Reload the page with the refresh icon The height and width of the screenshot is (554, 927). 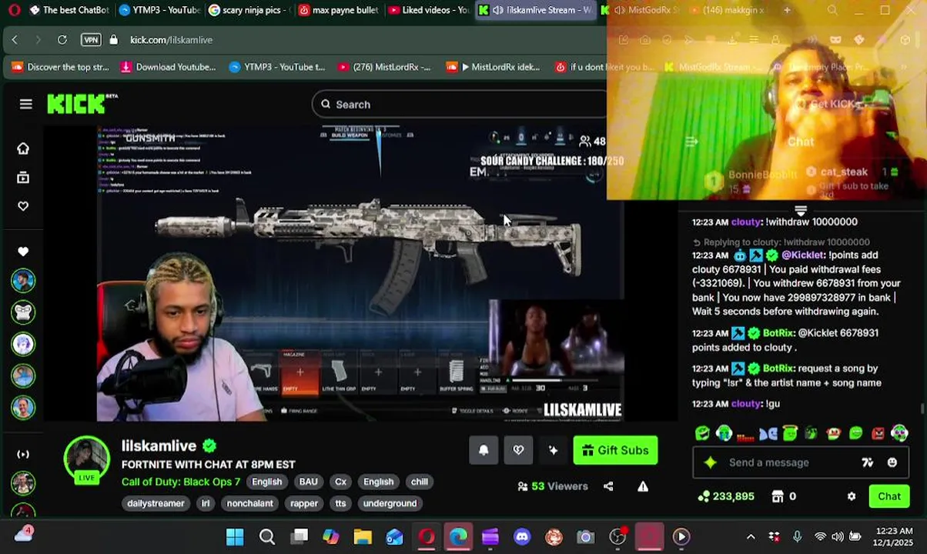[x=62, y=39]
